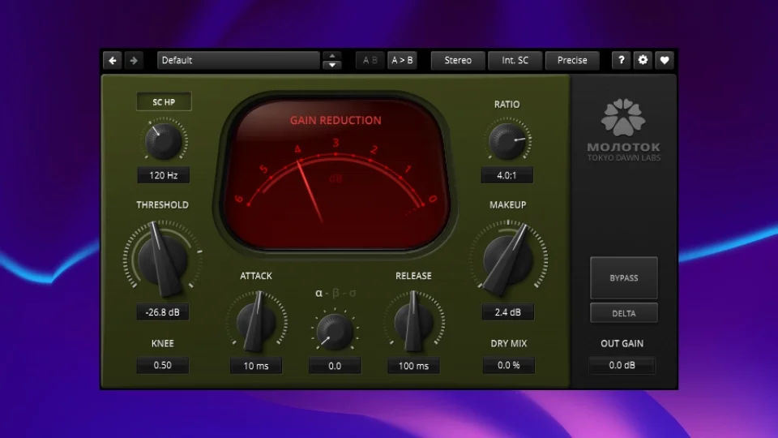
Task: Click the MAKEUP label text
Action: click(507, 204)
